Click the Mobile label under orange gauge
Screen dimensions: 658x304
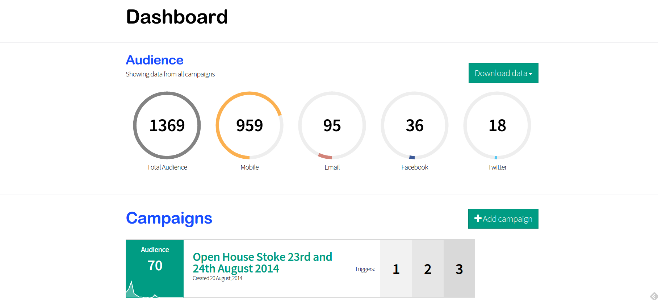click(x=250, y=167)
